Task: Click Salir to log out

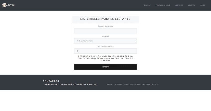Action: tap(203, 5)
